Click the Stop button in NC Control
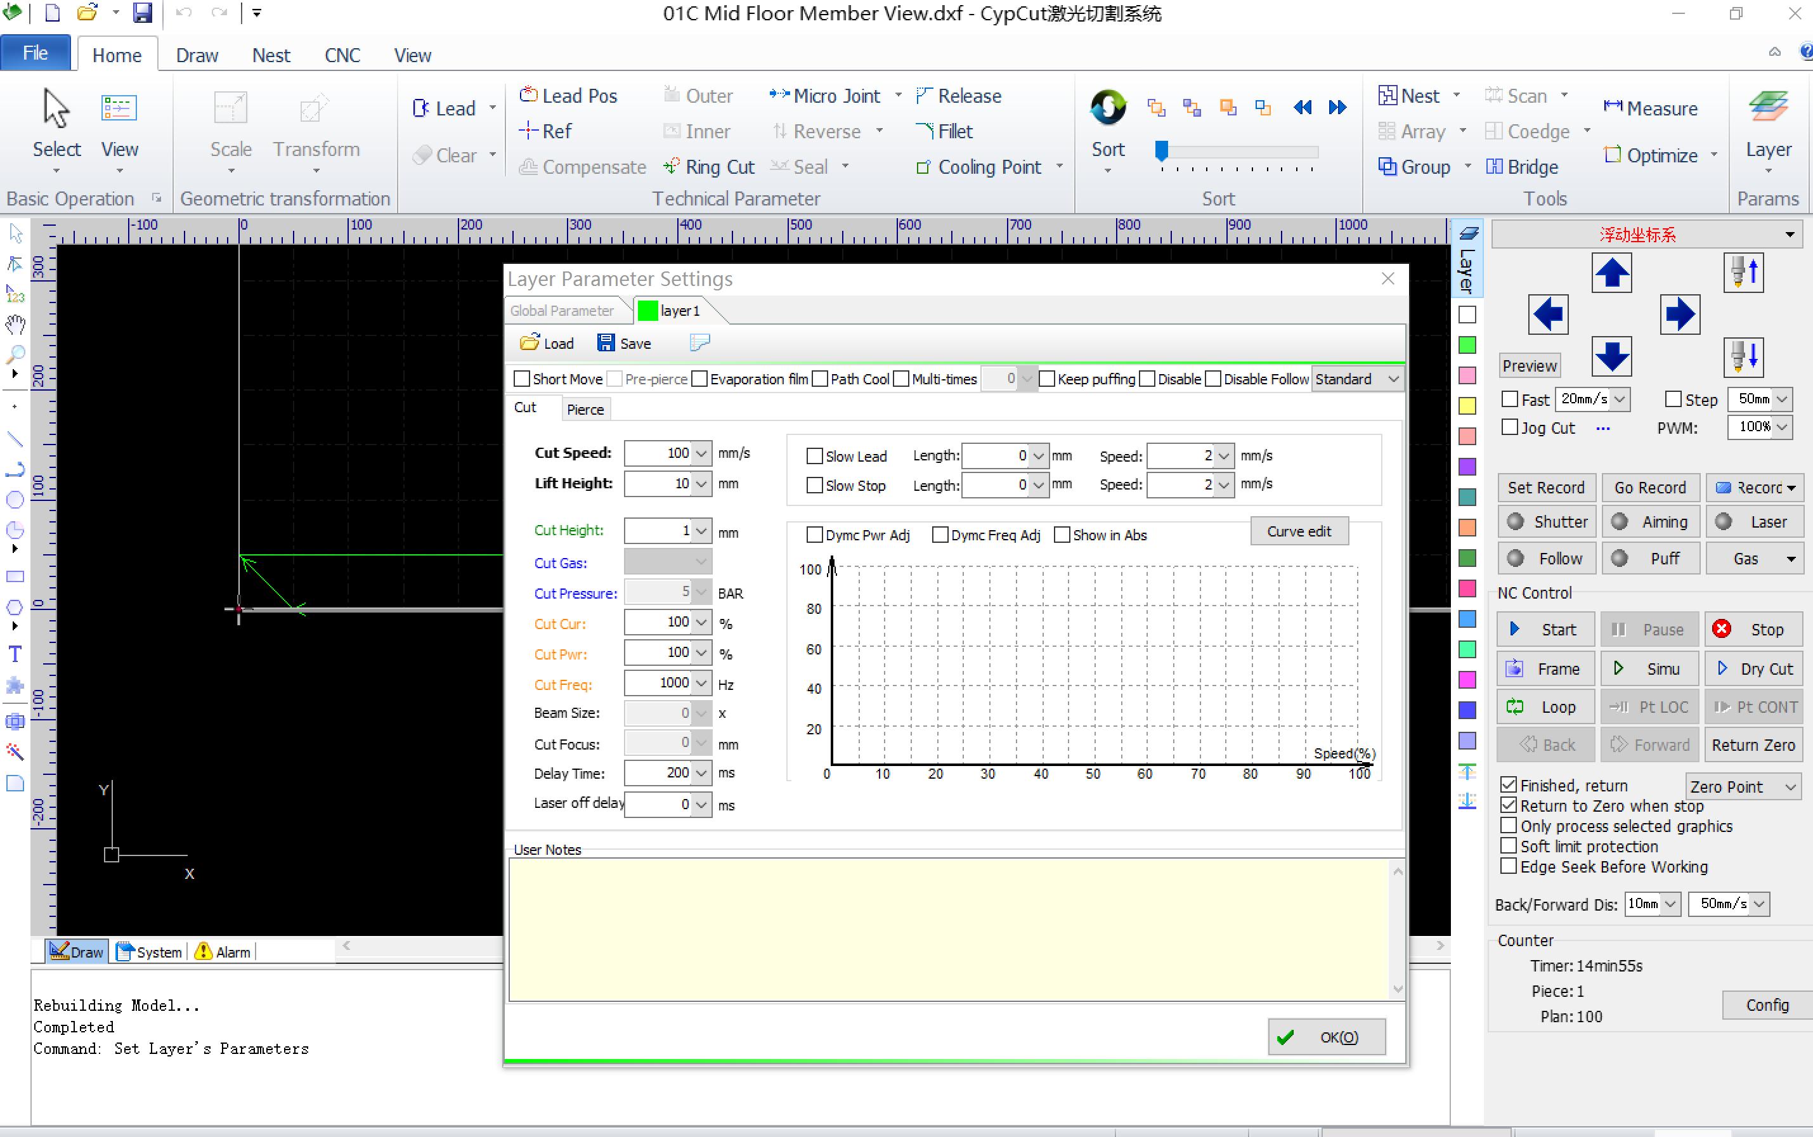The width and height of the screenshot is (1813, 1137). pos(1753,630)
